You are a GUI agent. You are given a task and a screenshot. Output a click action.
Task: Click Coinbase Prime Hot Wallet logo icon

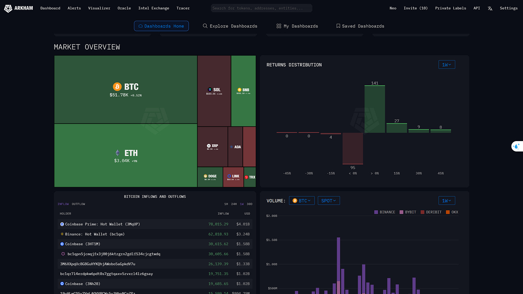point(62,224)
